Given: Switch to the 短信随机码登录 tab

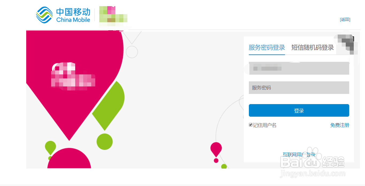Looking at the screenshot, I should (313, 48).
